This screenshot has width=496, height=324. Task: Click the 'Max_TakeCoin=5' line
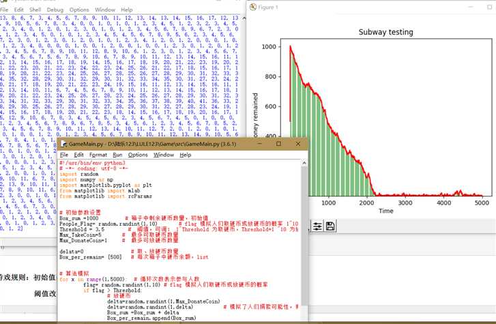[x=81, y=235]
